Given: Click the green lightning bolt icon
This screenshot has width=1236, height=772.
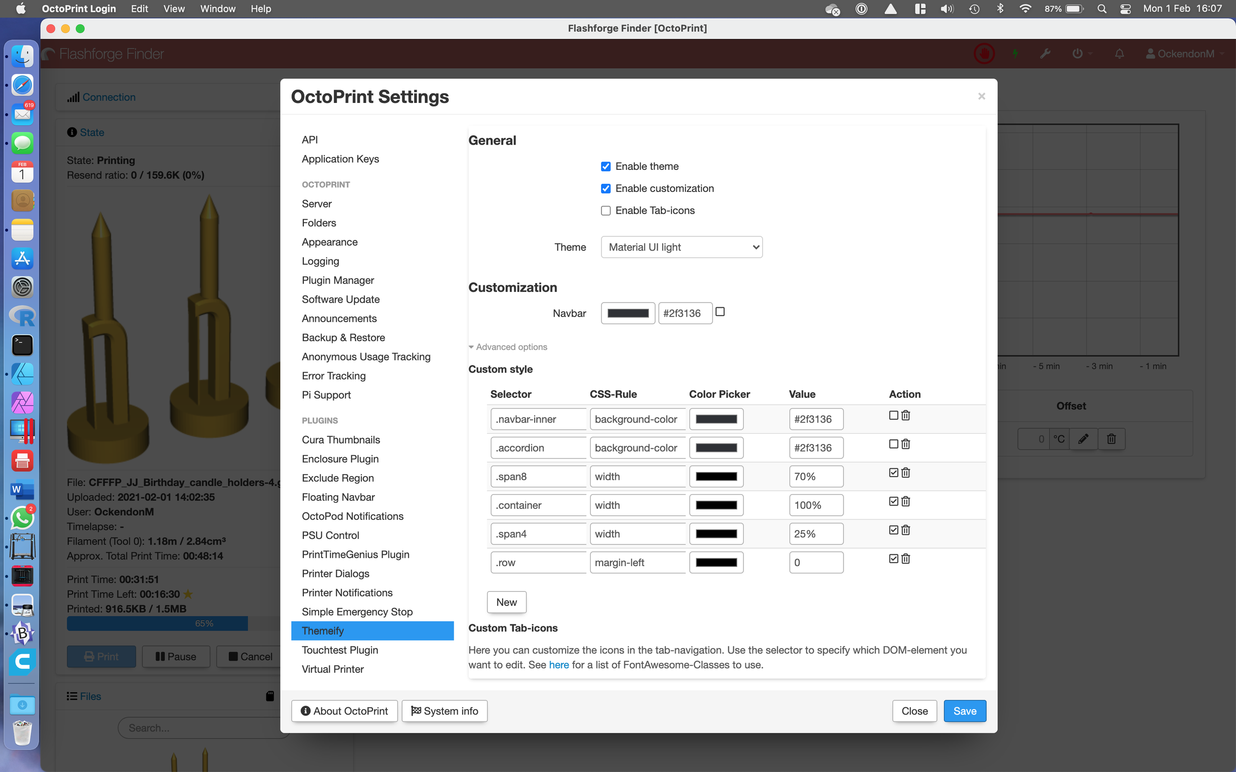Looking at the screenshot, I should click(x=1015, y=54).
